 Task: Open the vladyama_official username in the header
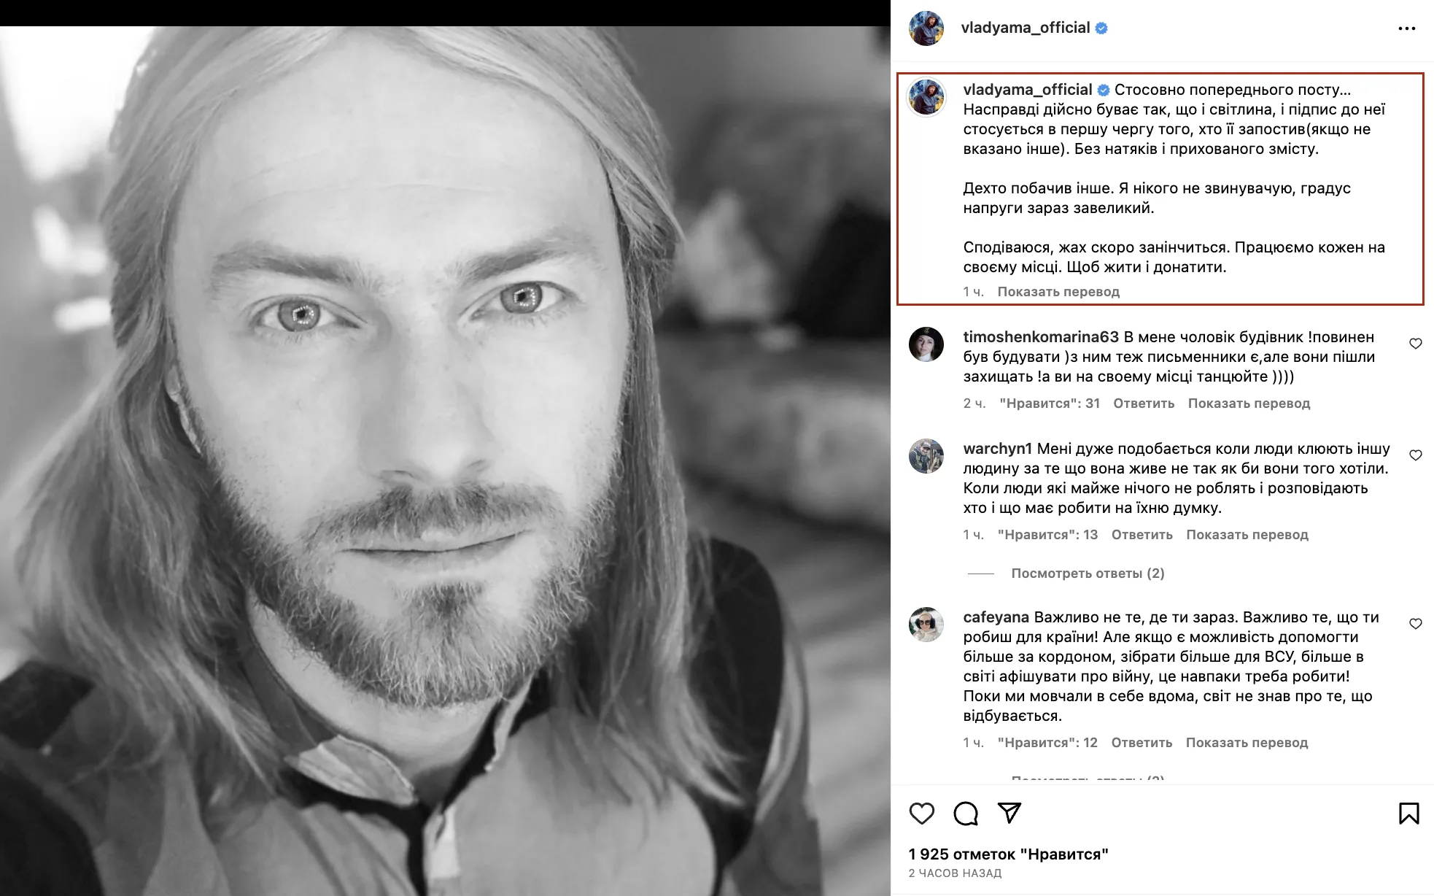pyautogui.click(x=1026, y=28)
